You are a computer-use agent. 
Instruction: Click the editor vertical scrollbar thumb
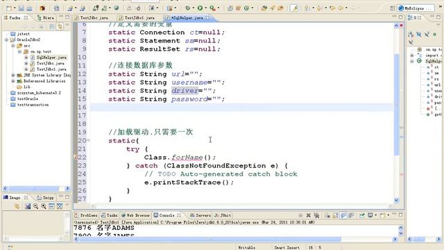pyautogui.click(x=396, y=104)
